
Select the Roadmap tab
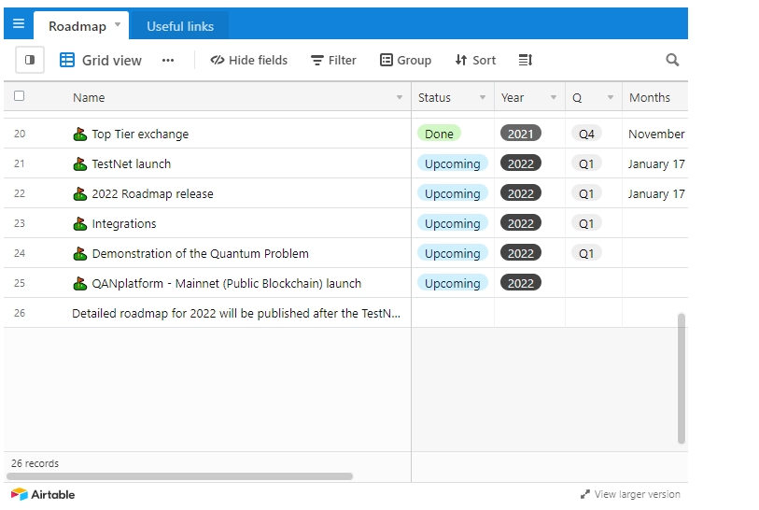[x=77, y=26]
